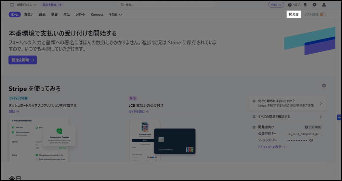Focus the 検索 search field
This screenshot has height=181, width=342.
tap(167, 5)
